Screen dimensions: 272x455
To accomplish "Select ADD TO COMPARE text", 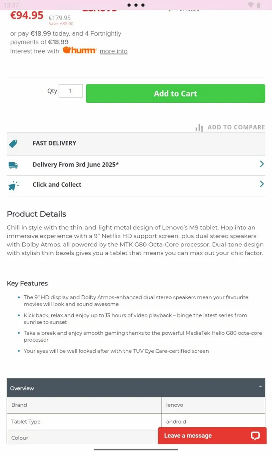I will [x=236, y=127].
